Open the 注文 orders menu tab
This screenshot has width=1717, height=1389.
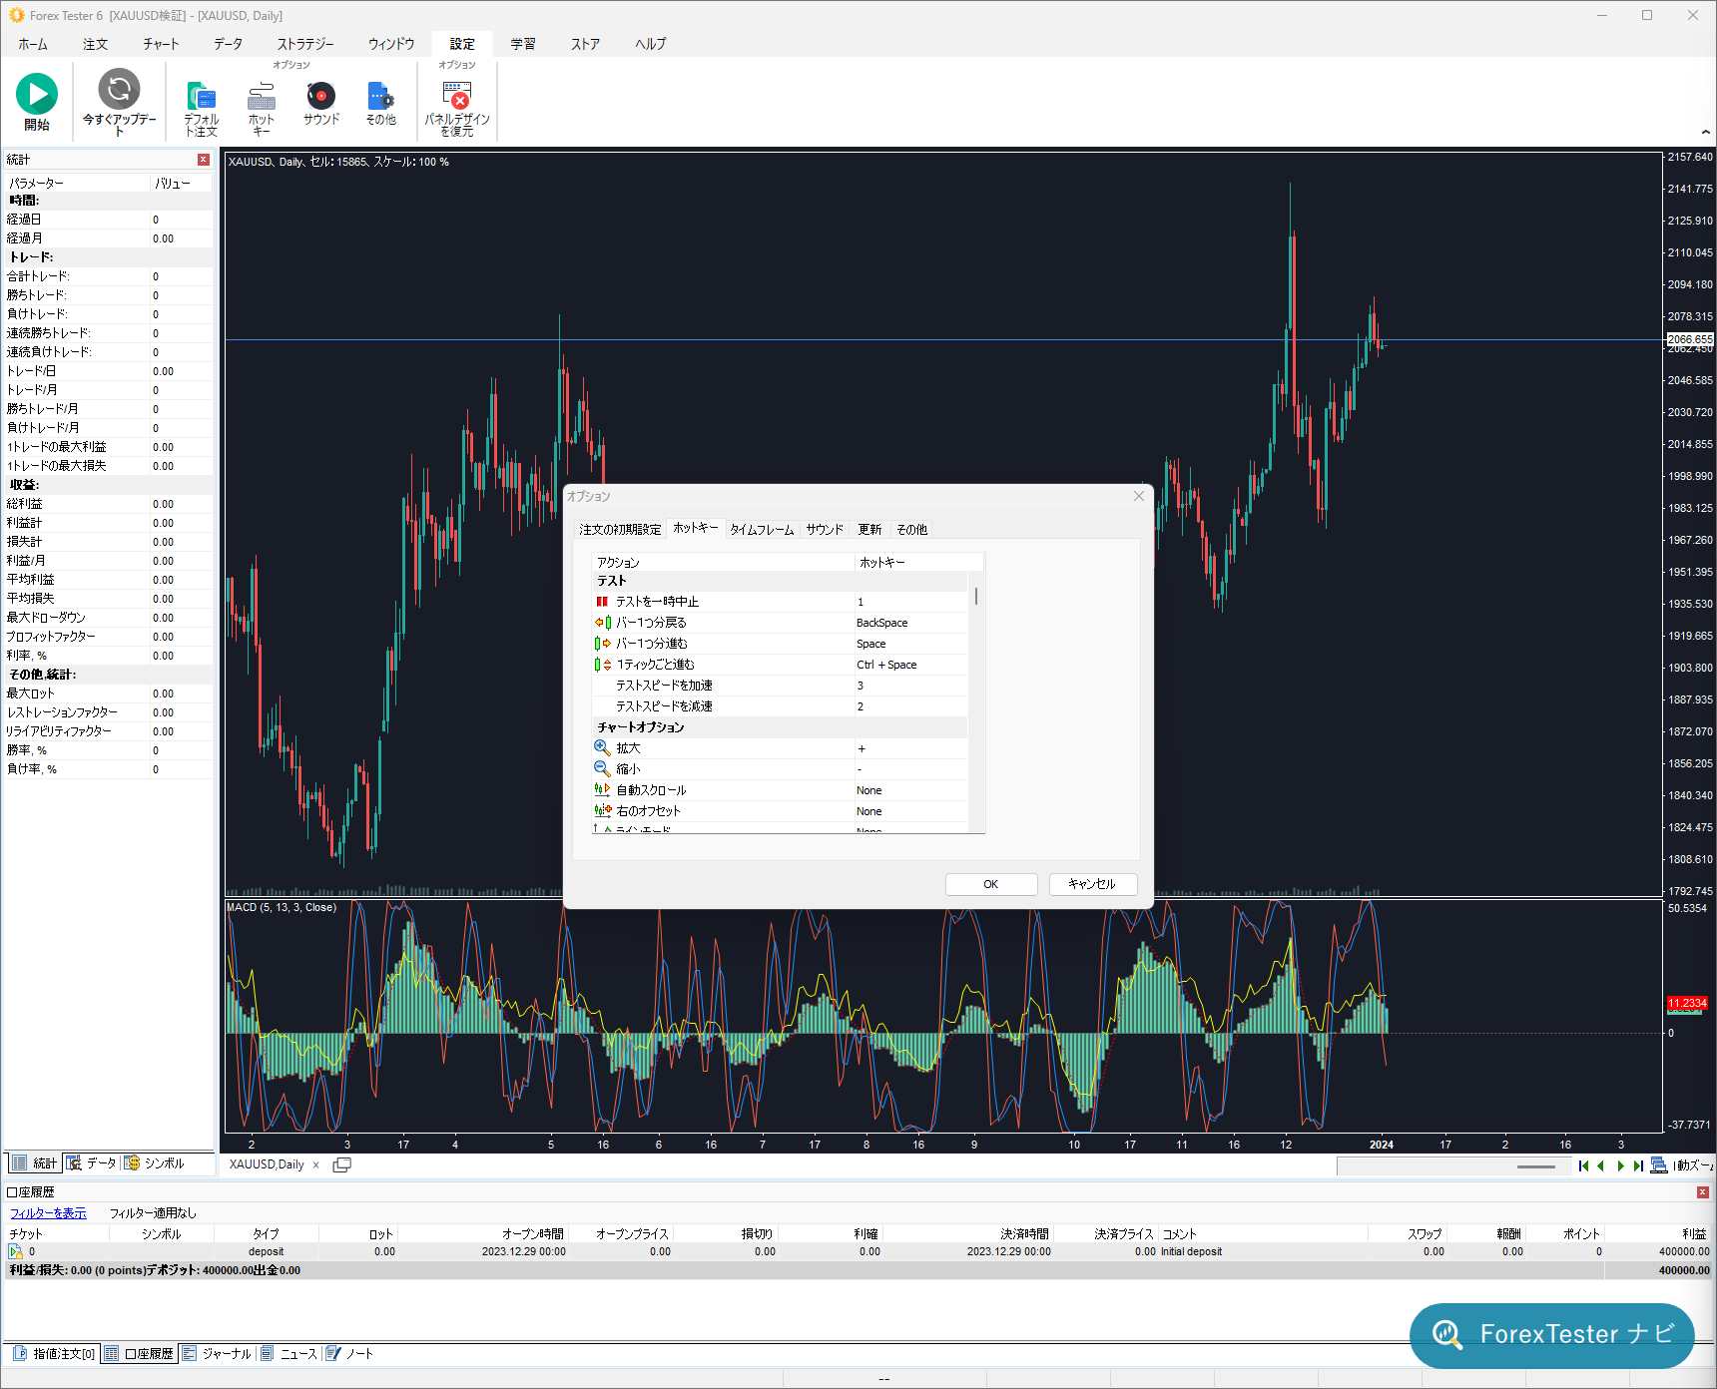(x=96, y=44)
